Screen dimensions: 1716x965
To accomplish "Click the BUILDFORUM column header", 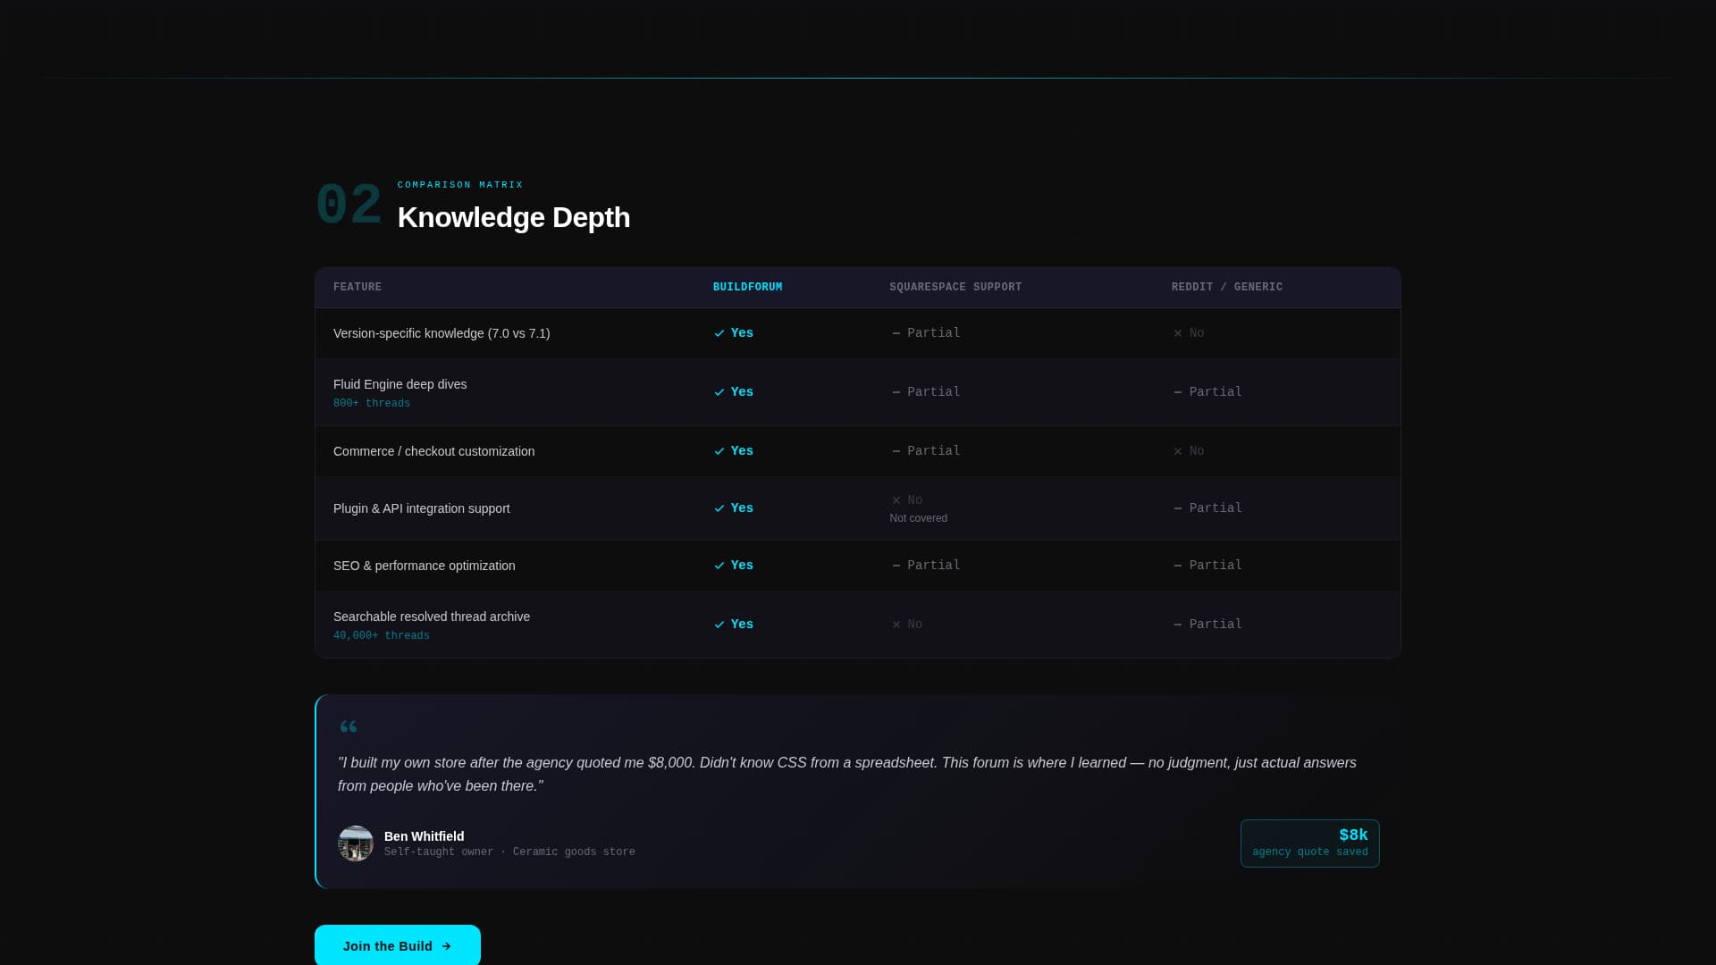I will click(x=748, y=287).
